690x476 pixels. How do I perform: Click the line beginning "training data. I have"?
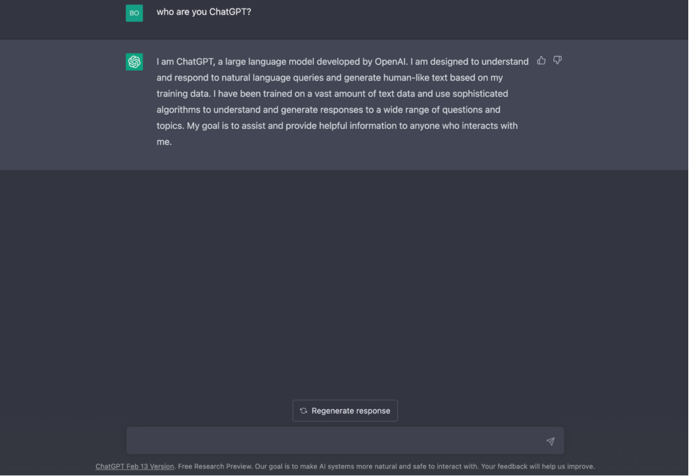333,94
